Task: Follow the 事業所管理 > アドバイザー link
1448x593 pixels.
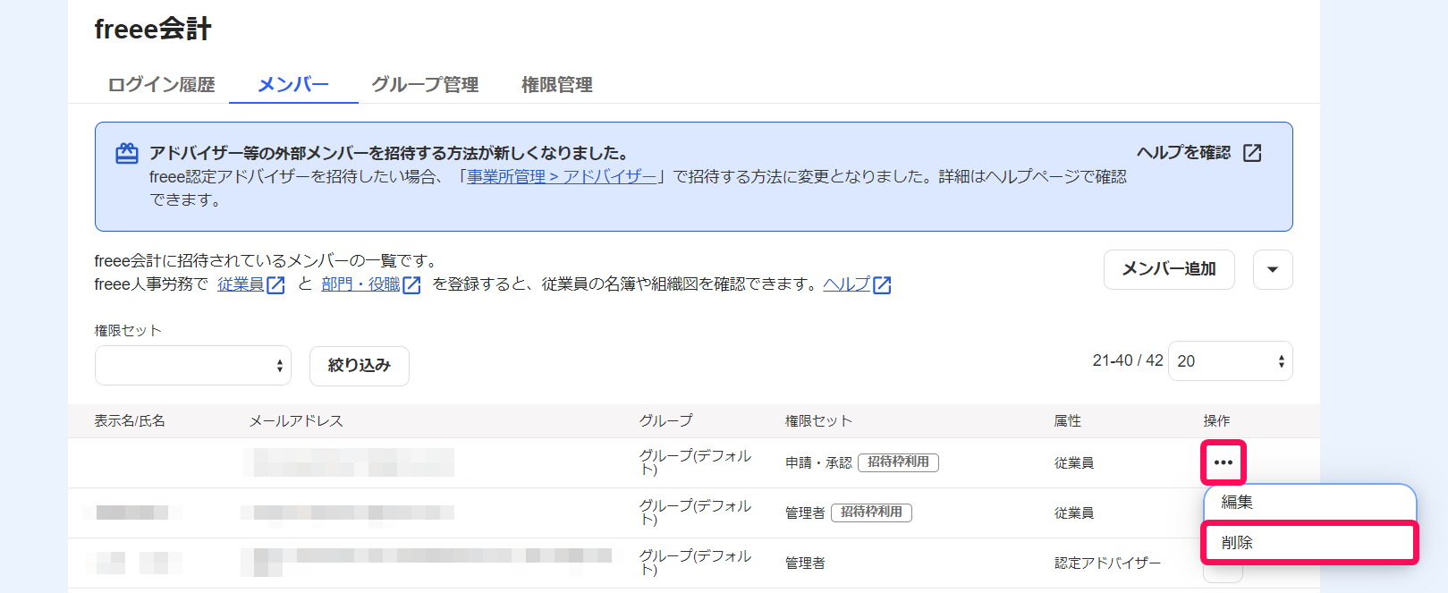Action: pos(562,177)
